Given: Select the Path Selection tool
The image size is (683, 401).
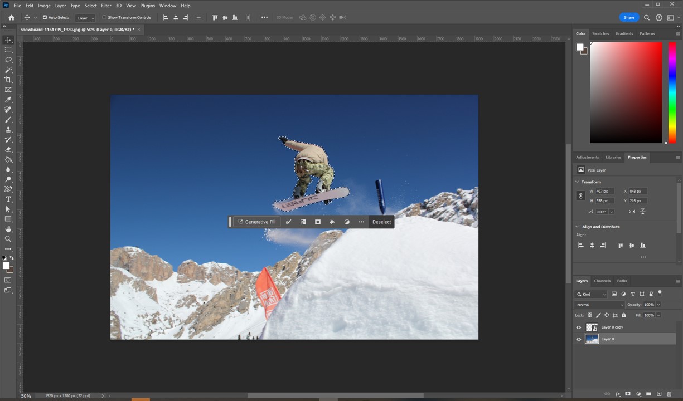Looking at the screenshot, I should (8, 209).
